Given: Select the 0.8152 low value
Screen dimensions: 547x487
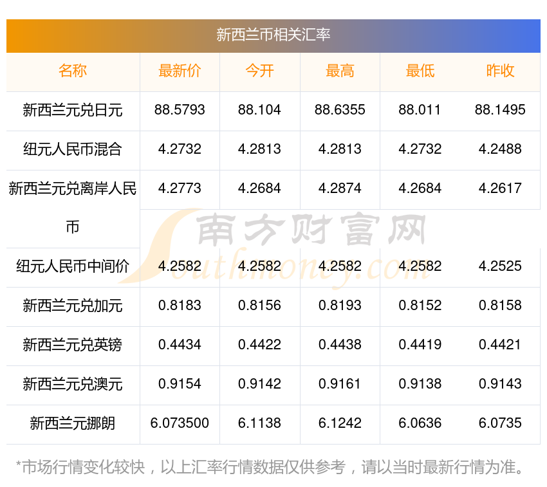Looking at the screenshot, I should click(420, 306).
